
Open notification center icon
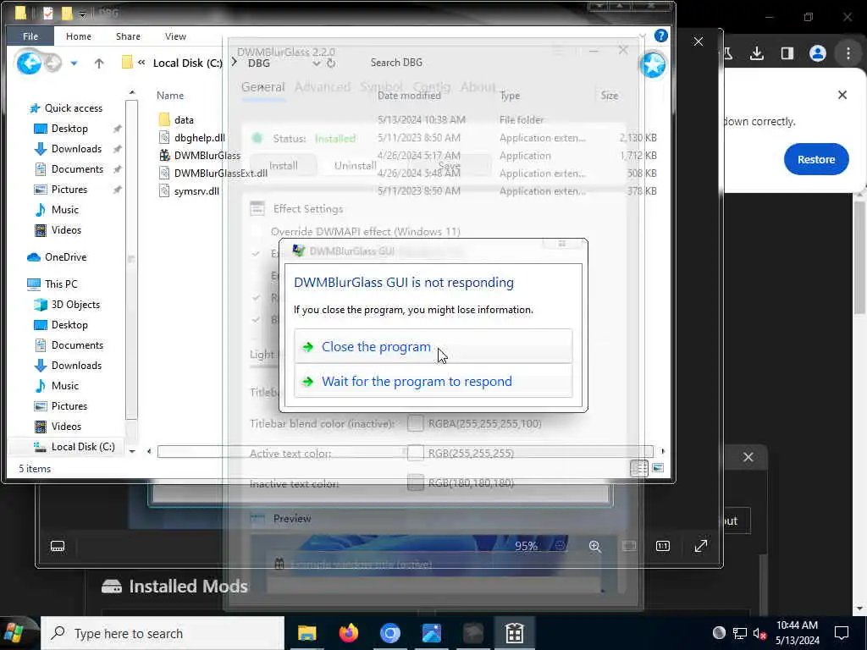click(x=842, y=633)
